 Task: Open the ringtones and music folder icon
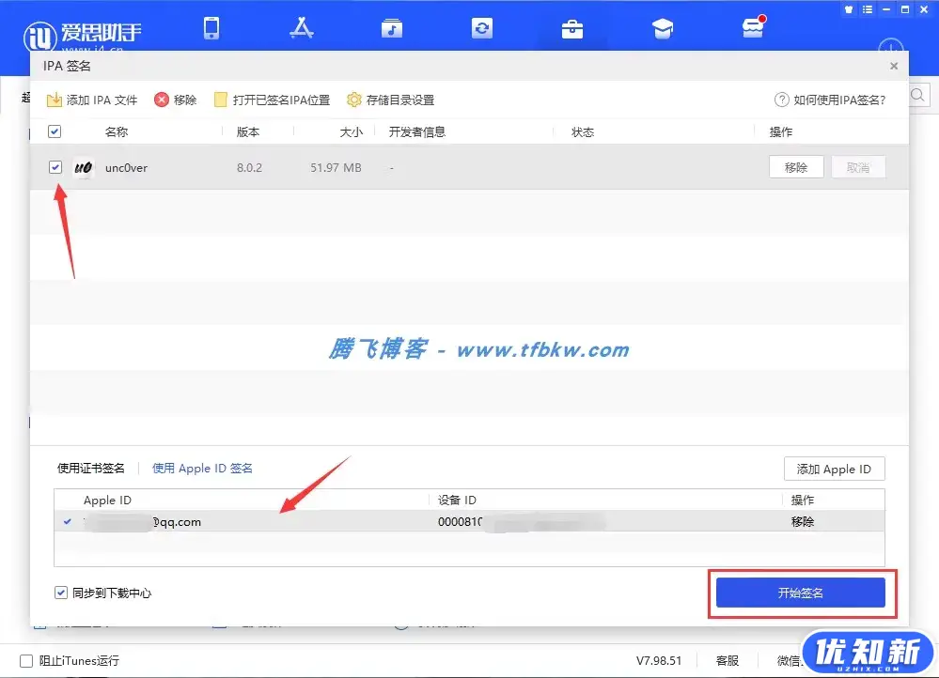[x=392, y=28]
